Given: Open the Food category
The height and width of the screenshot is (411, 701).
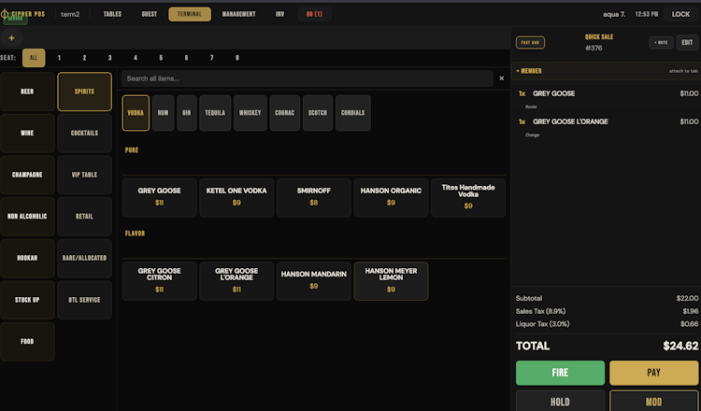Looking at the screenshot, I should [x=27, y=341].
